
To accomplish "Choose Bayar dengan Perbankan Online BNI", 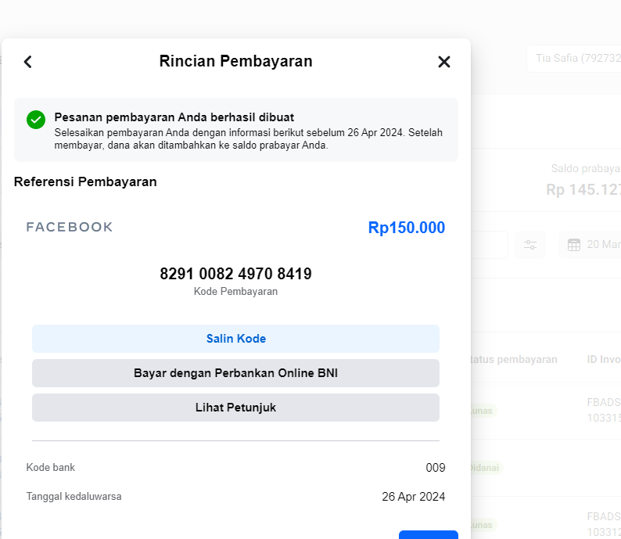I will click(x=235, y=373).
